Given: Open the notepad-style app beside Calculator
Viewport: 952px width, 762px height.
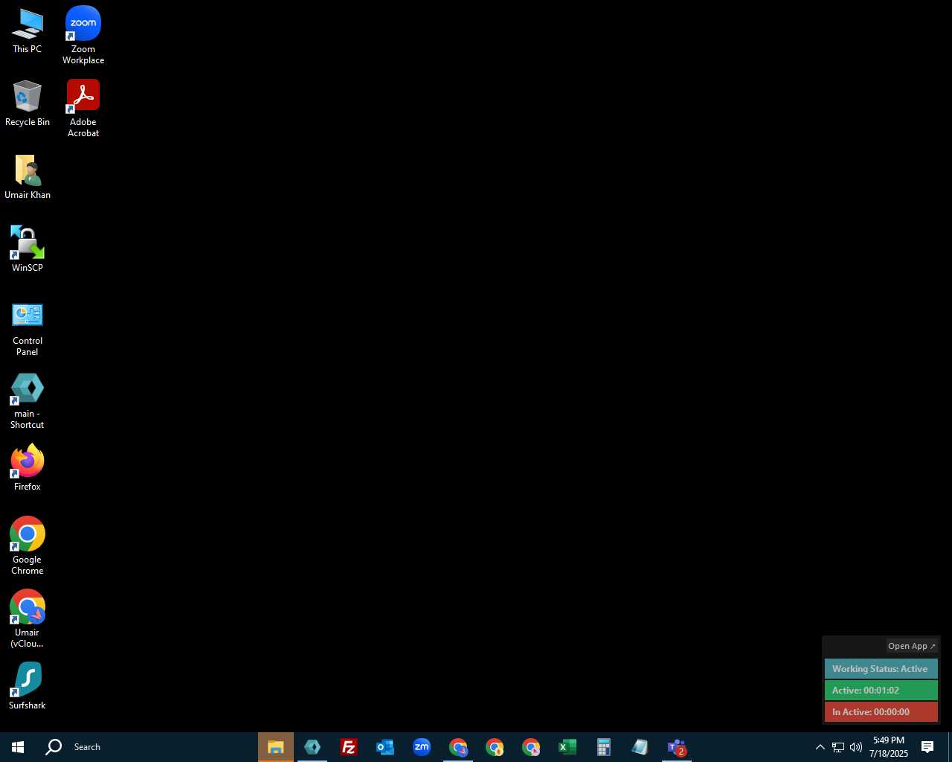Looking at the screenshot, I should (x=640, y=747).
